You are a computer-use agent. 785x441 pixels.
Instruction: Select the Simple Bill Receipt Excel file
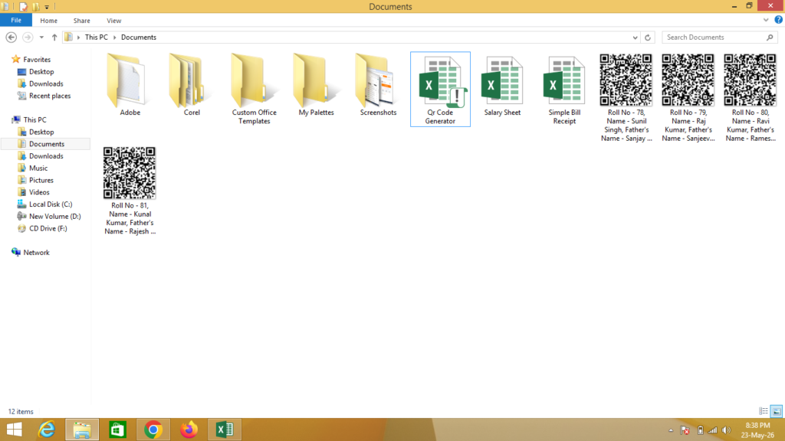pyautogui.click(x=564, y=89)
